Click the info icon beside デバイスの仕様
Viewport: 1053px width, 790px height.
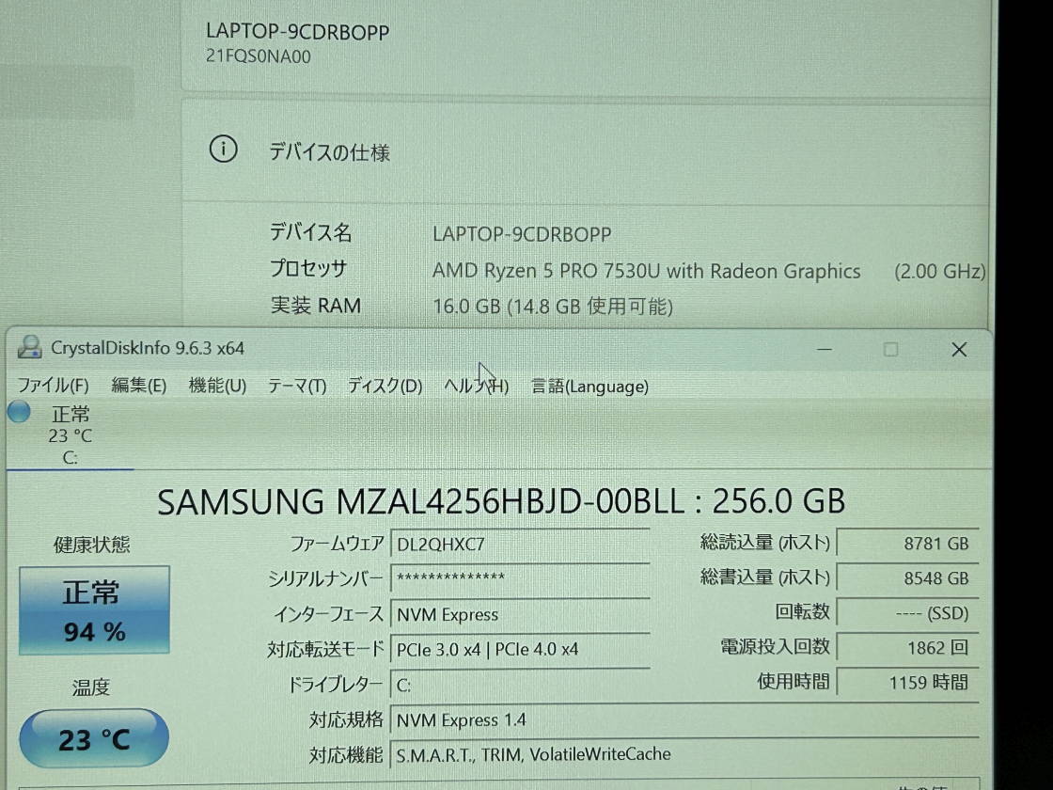coord(223,150)
